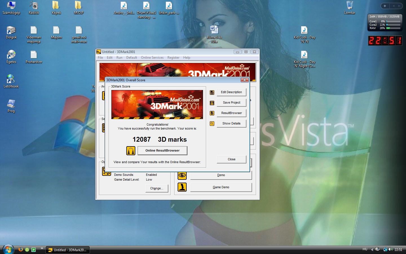Click the HU language indicator

point(365,249)
